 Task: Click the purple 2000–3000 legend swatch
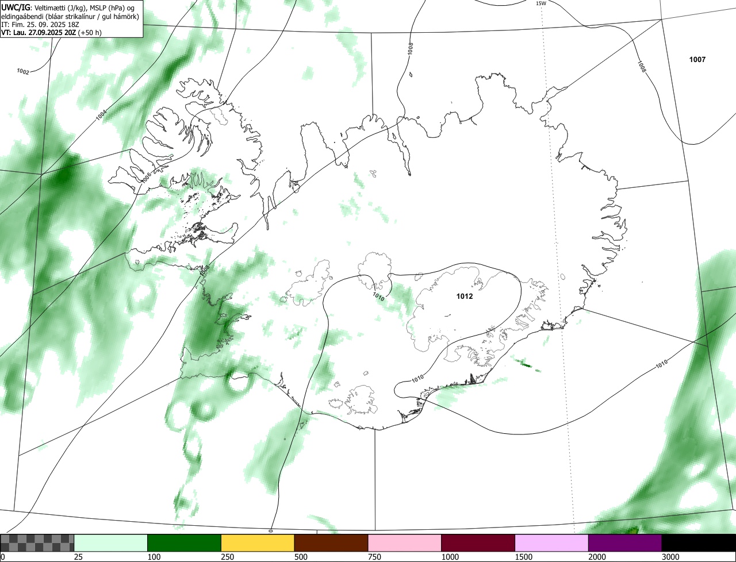pos(625,542)
